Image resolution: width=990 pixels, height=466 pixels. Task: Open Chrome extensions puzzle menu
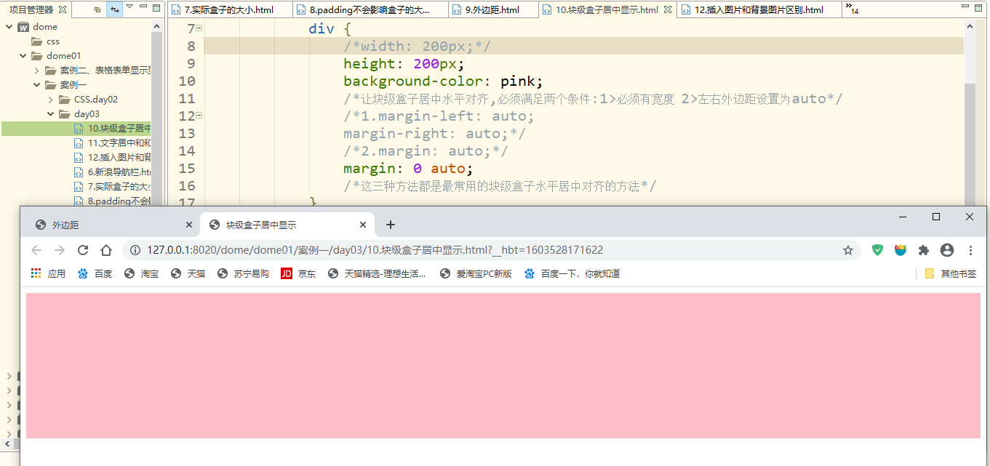924,250
